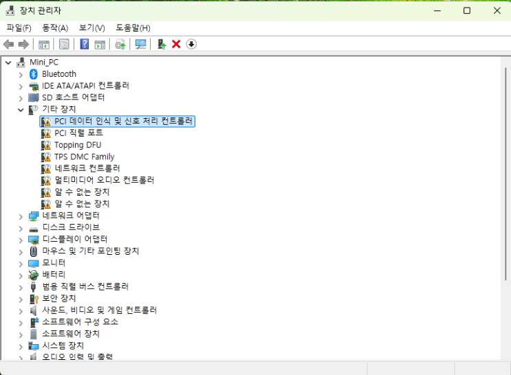Click the 기타 장치 category icon
Image resolution: width=511 pixels, height=375 pixels.
[33, 109]
